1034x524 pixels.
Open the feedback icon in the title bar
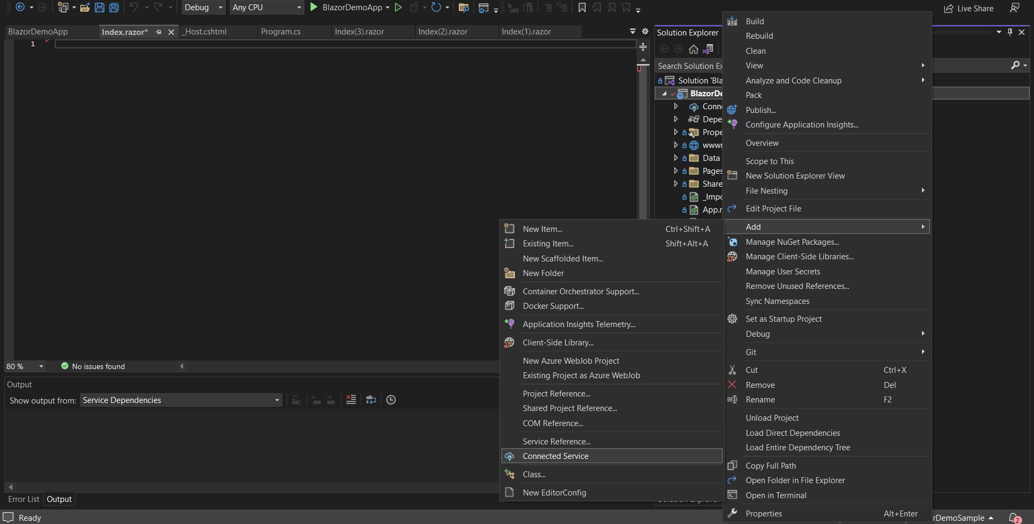click(1015, 8)
